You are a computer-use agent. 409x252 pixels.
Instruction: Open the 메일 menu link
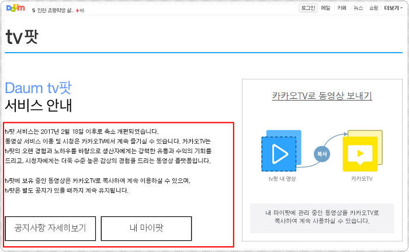(x=325, y=8)
